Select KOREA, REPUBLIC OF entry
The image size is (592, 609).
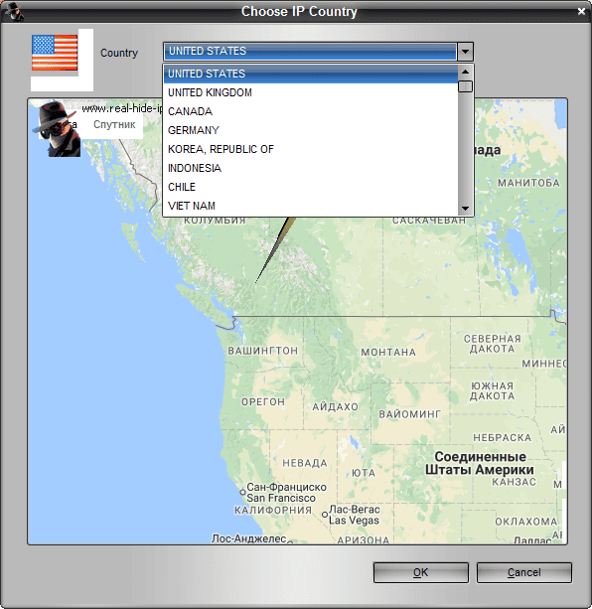click(311, 149)
